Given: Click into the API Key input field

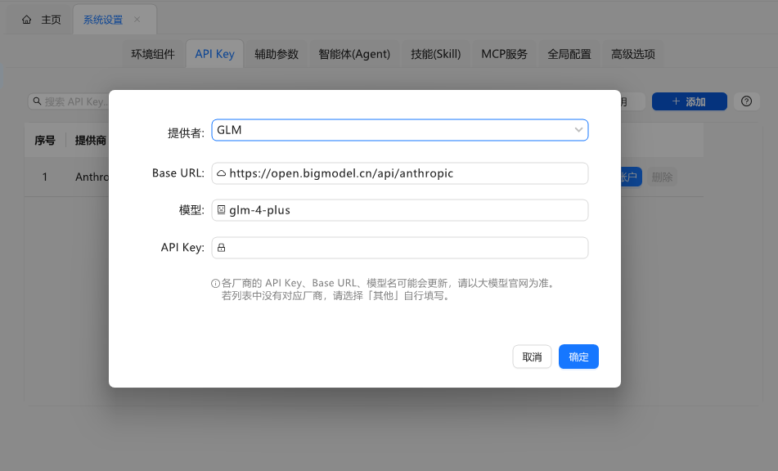Looking at the screenshot, I should tap(405, 248).
